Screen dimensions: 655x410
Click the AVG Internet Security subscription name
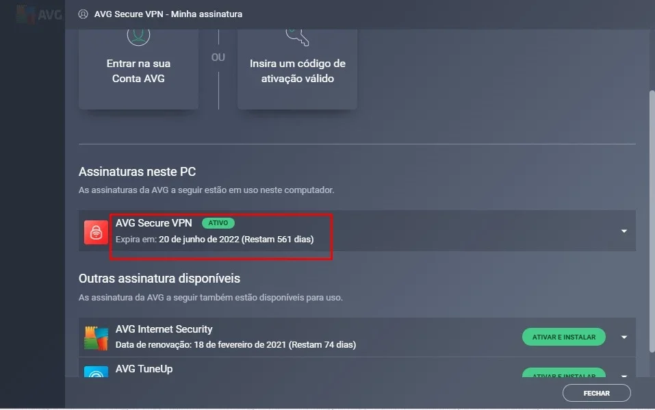tap(164, 329)
